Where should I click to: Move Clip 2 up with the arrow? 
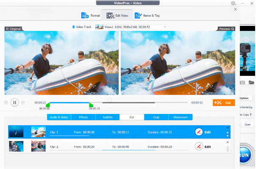tap(228, 147)
